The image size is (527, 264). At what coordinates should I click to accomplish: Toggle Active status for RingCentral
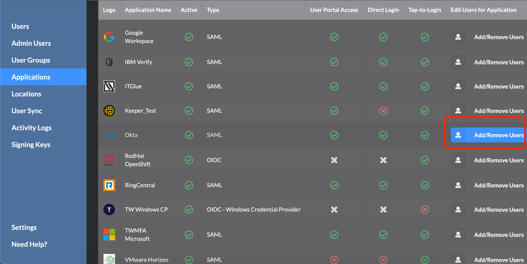point(189,185)
